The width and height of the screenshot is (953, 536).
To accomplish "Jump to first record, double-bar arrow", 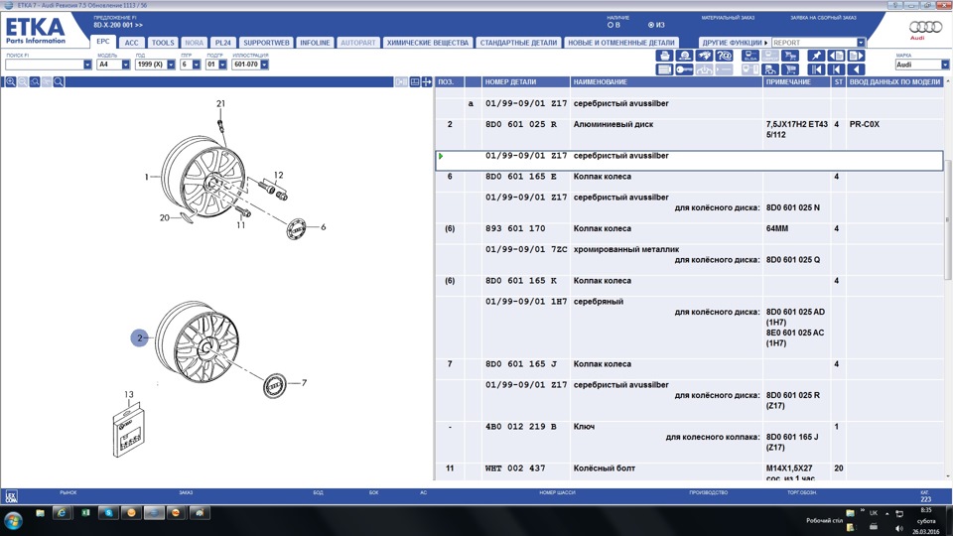I will 816,69.
